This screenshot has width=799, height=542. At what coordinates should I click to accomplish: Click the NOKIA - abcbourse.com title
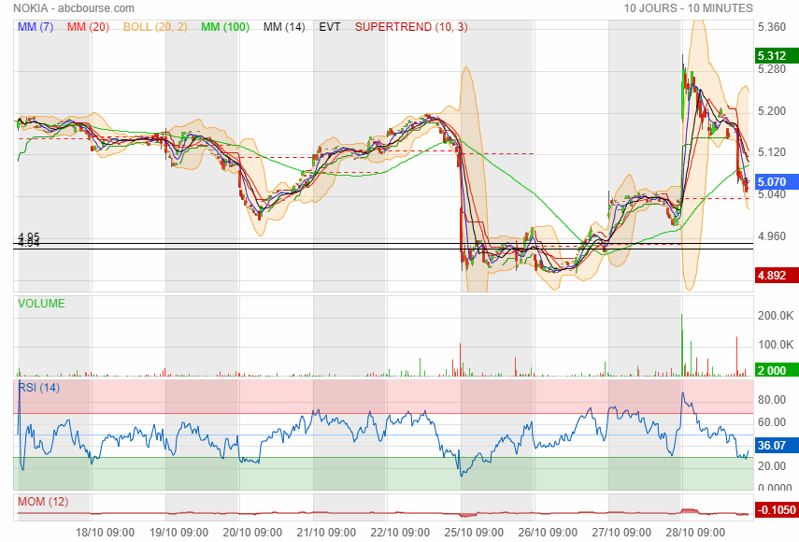(74, 8)
